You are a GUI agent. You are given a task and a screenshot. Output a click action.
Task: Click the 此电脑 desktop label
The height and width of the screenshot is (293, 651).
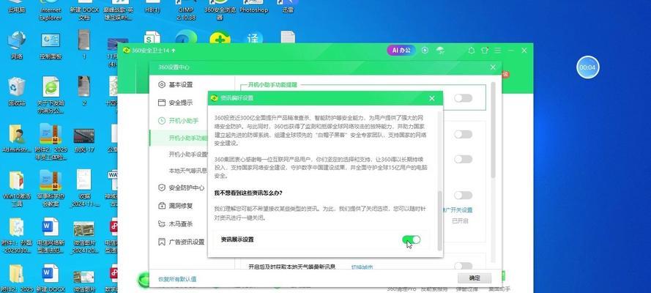[x=17, y=10]
